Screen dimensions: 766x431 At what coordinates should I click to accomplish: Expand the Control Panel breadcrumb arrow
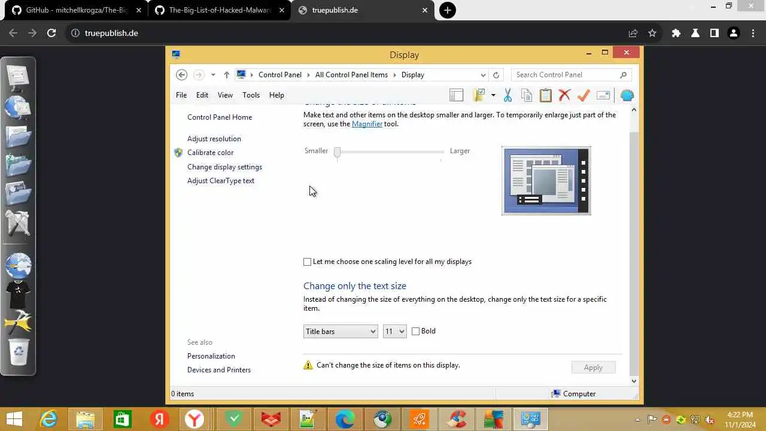click(309, 75)
